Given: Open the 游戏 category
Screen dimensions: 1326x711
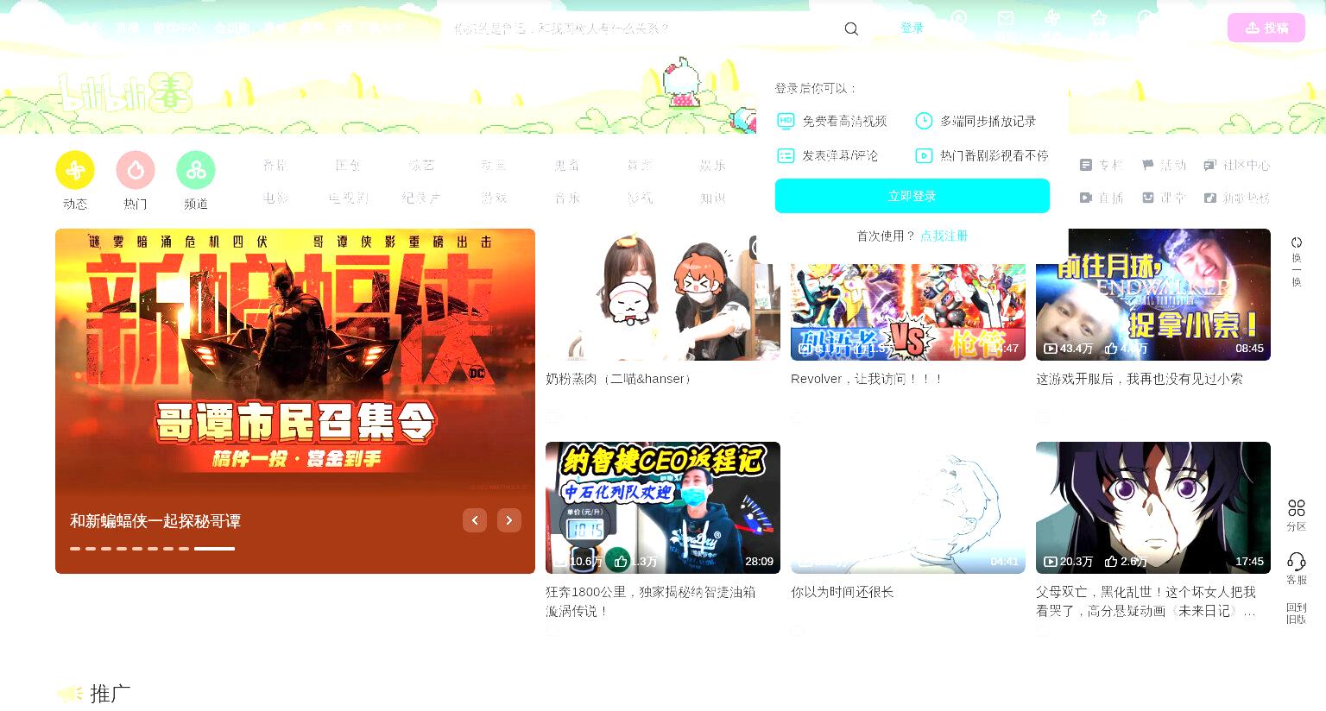Looking at the screenshot, I should [x=494, y=198].
